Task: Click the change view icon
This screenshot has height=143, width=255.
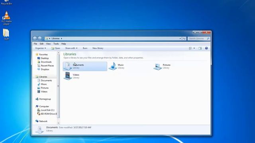Action: 190,48
